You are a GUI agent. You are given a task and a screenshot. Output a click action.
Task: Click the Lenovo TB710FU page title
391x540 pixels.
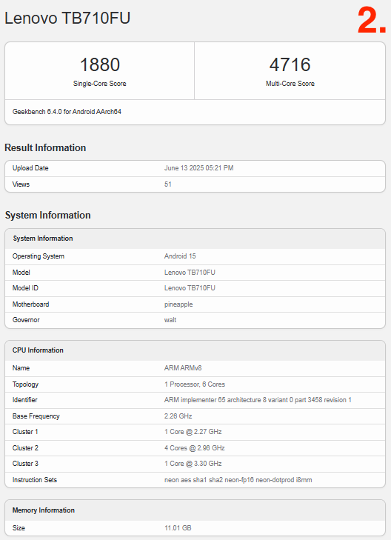[67, 18]
